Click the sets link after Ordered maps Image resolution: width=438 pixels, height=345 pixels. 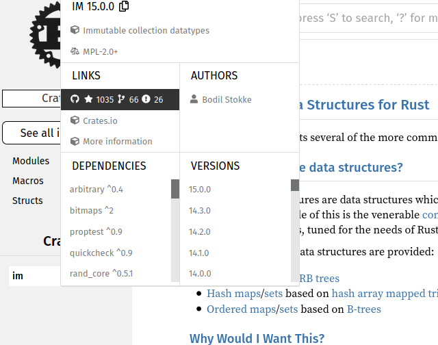click(x=289, y=309)
